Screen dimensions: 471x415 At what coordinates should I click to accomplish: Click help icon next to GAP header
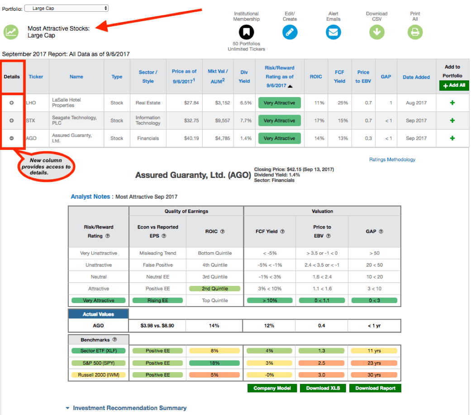click(381, 232)
